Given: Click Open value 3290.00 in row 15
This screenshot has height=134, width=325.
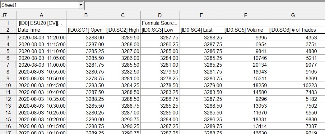Looking at the screenshot, I should (86, 119).
